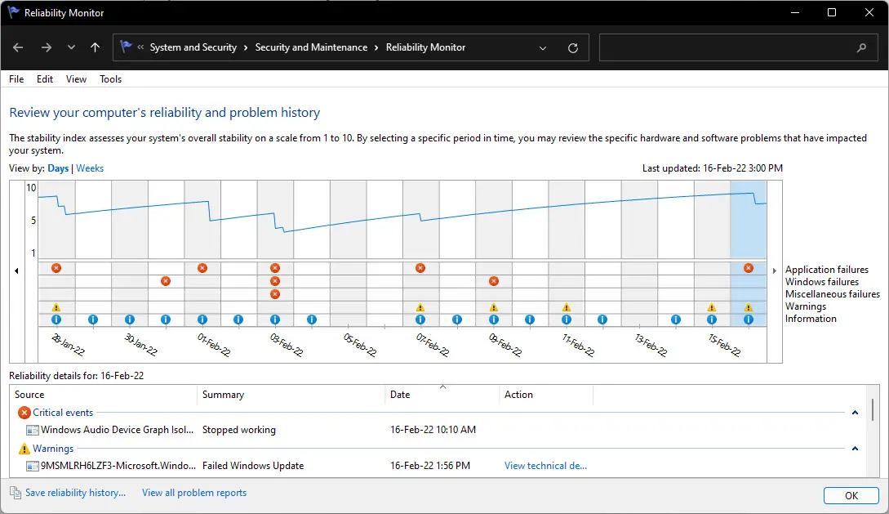The height and width of the screenshot is (514, 889).
Task: Click the miscellaneous failure icon on 03-Feb-22
Action: coord(275,294)
